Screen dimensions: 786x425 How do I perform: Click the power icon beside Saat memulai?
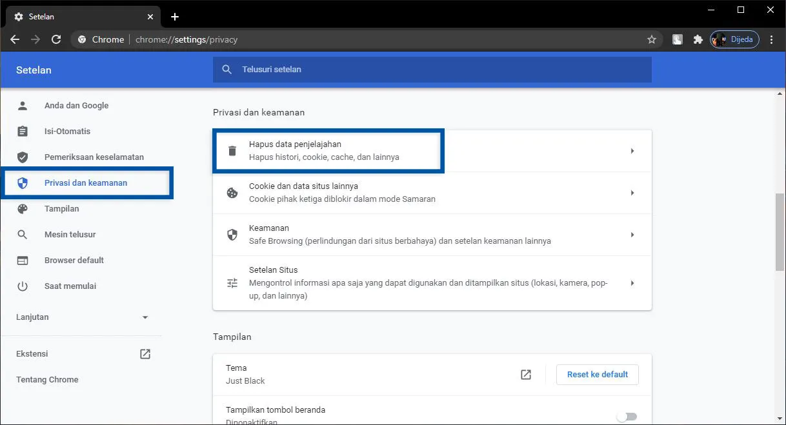pos(23,286)
